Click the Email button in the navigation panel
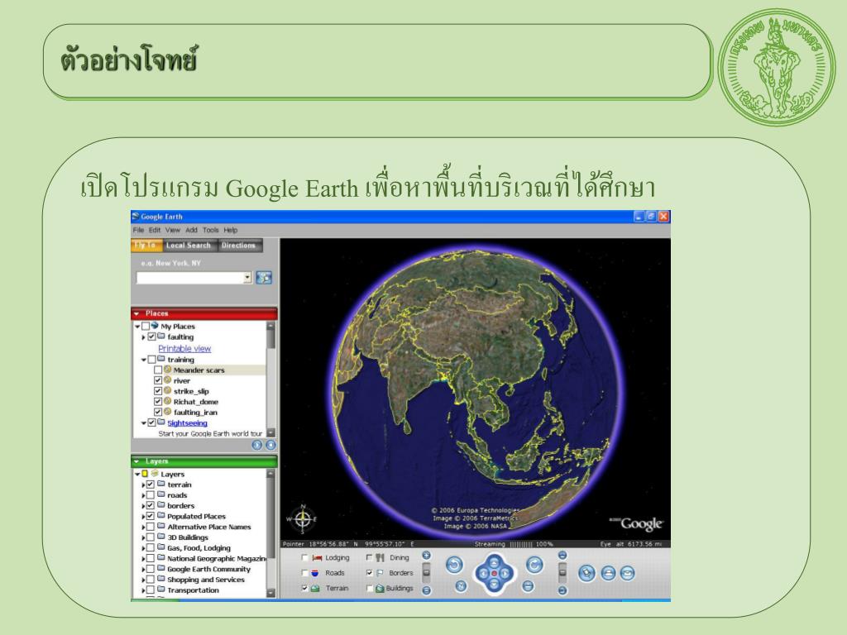This screenshot has height=635, width=847. coord(627,573)
